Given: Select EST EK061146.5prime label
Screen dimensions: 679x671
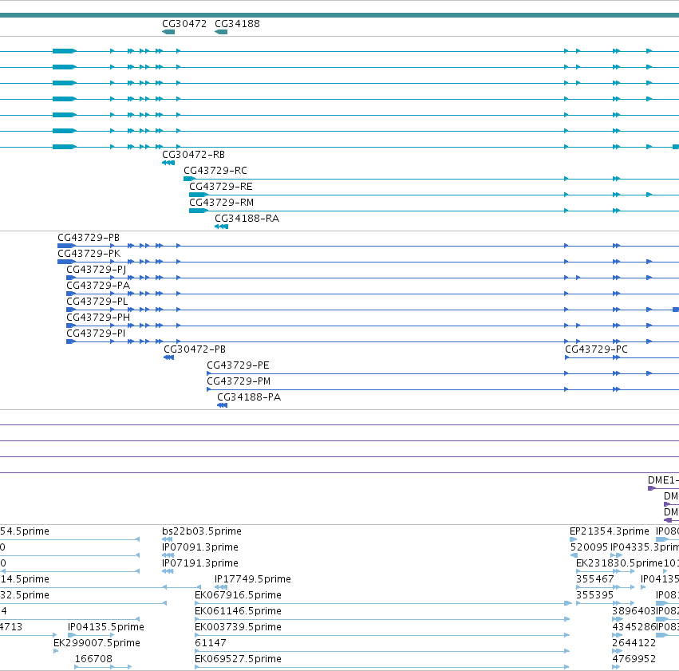Looking at the screenshot, I should [239, 611].
